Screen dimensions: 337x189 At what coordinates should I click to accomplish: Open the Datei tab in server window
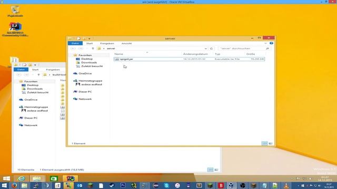click(75, 43)
